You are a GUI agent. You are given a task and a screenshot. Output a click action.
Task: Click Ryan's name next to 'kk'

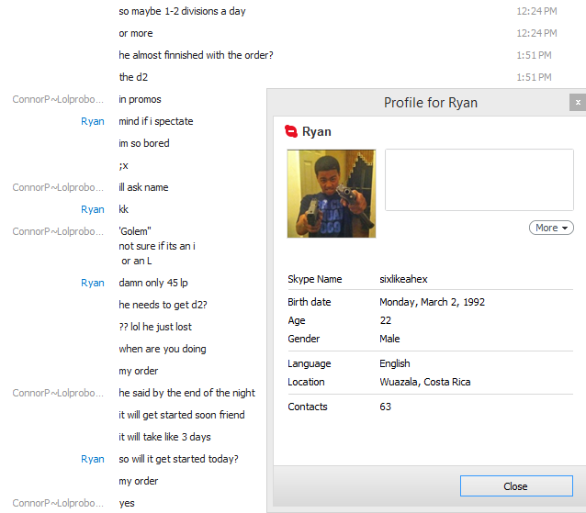point(93,209)
